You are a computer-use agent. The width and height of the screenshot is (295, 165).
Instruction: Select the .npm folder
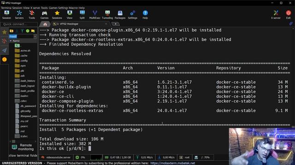pos(20,66)
